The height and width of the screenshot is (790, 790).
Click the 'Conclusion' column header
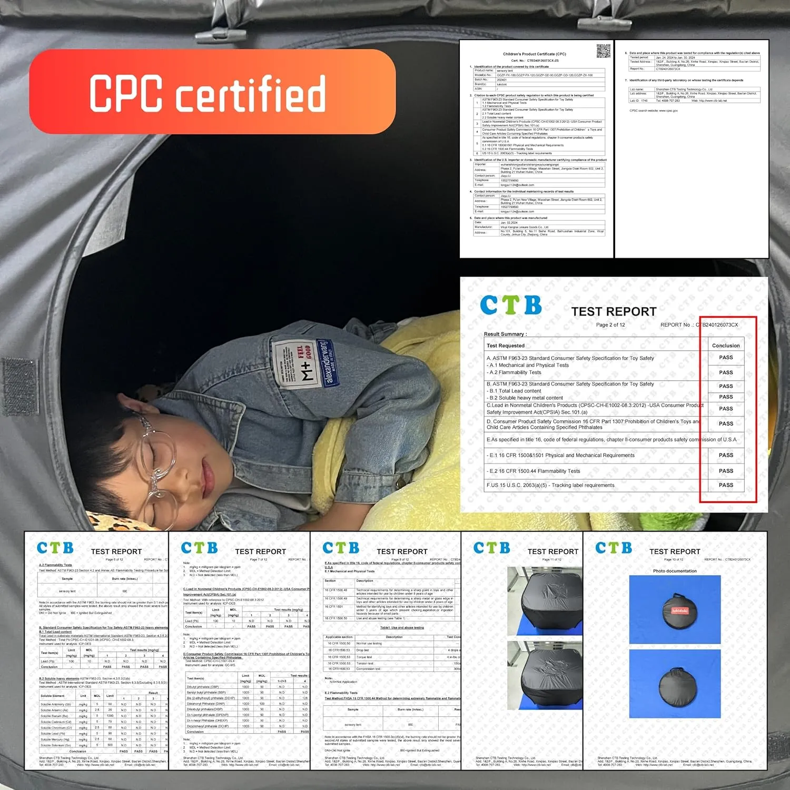click(x=726, y=345)
